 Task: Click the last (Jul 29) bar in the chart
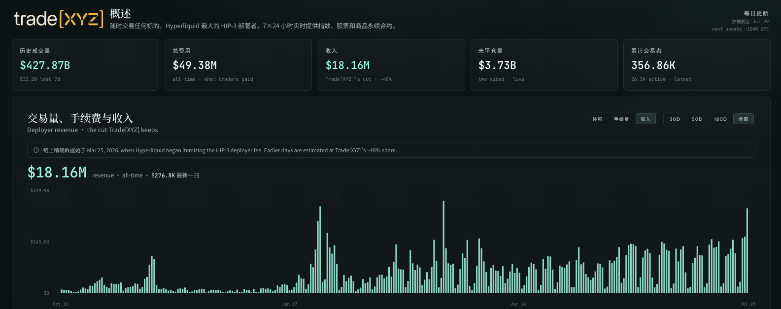click(x=747, y=251)
